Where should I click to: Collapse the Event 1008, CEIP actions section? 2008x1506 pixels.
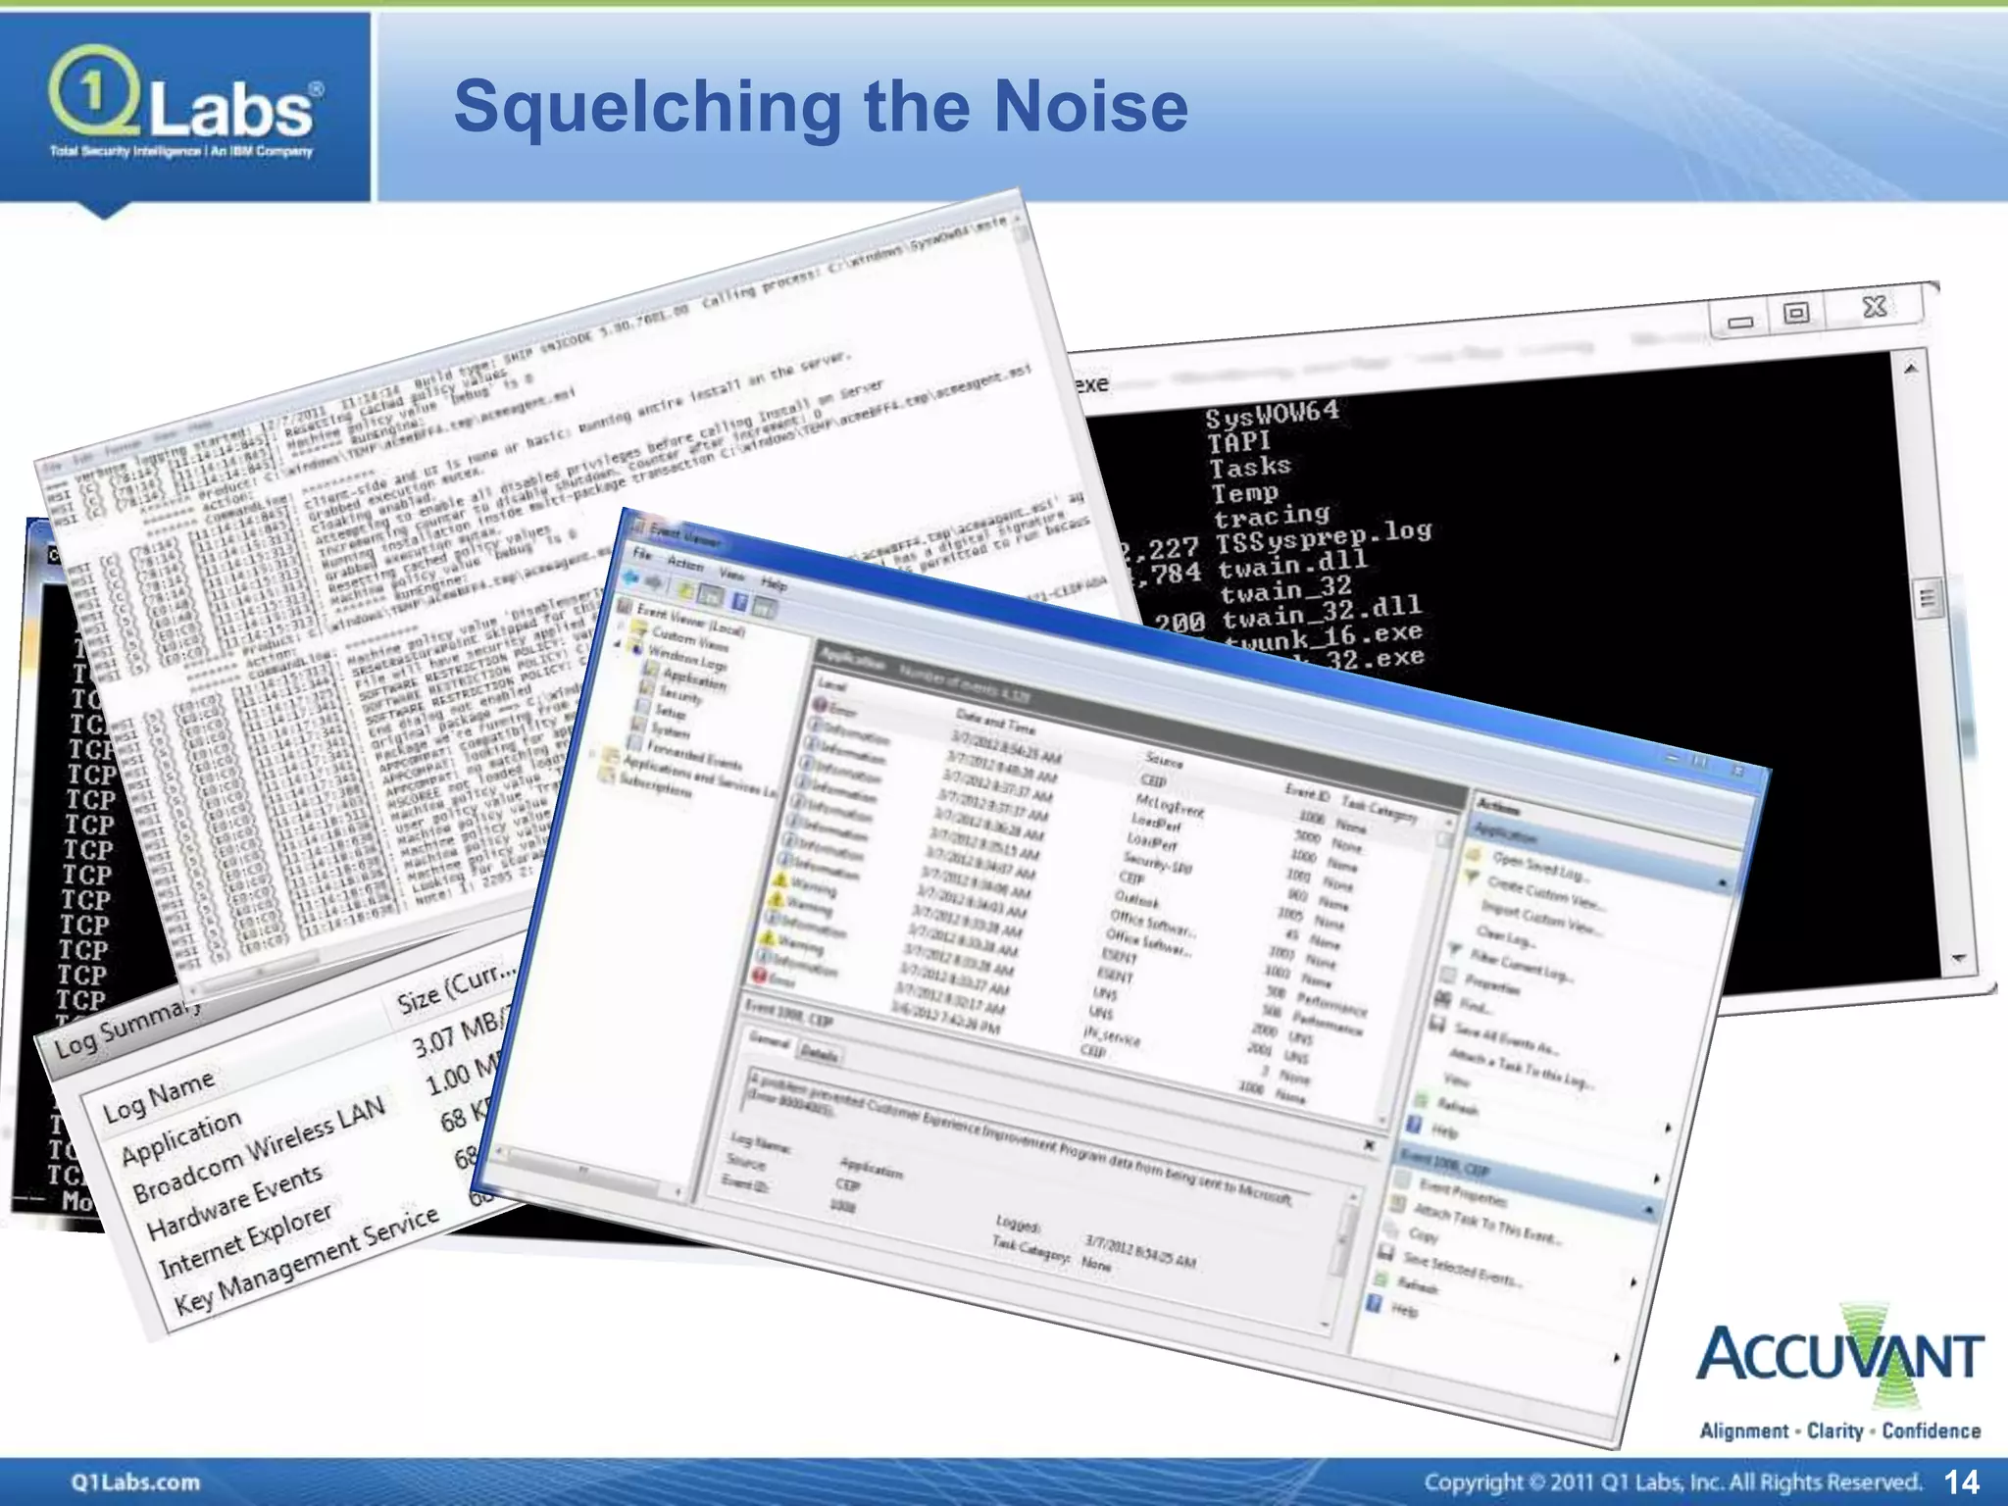click(x=1649, y=1210)
